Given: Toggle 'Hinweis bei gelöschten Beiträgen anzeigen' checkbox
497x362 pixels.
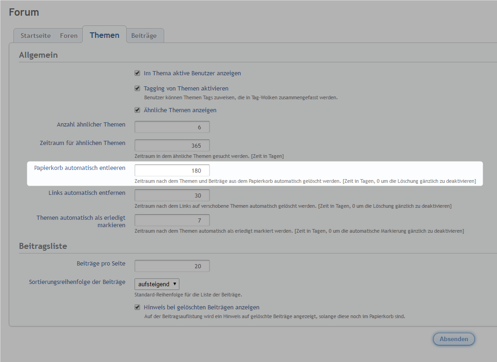Looking at the screenshot, I should point(137,307).
